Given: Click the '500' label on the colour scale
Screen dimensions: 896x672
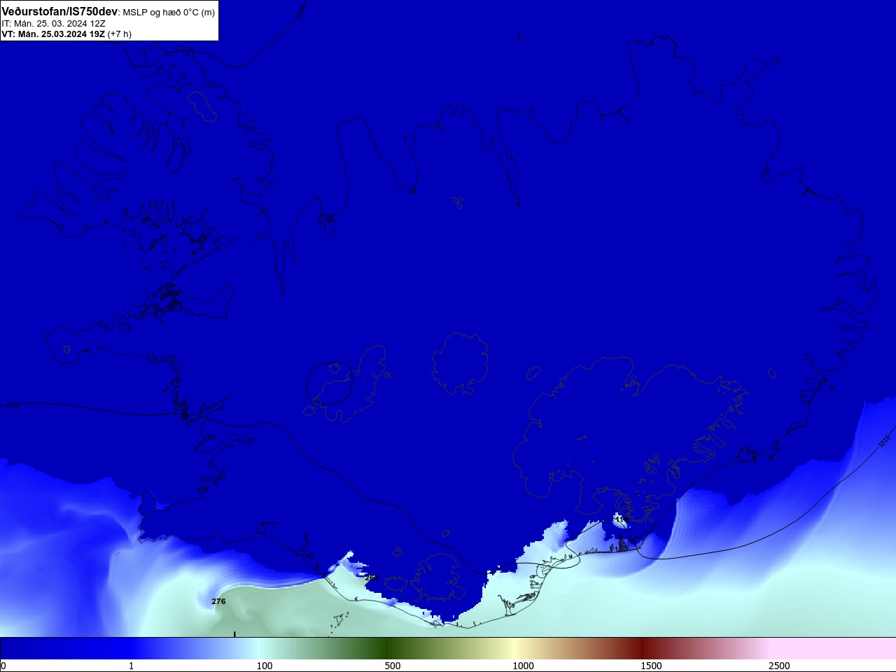Looking at the screenshot, I should [393, 666].
